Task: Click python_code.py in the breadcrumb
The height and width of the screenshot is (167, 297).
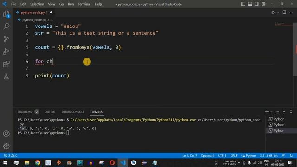Action: click(x=34, y=20)
